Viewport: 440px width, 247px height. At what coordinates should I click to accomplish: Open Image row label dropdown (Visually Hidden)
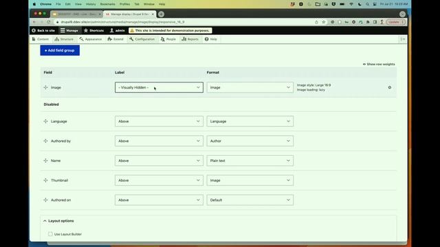(x=159, y=87)
